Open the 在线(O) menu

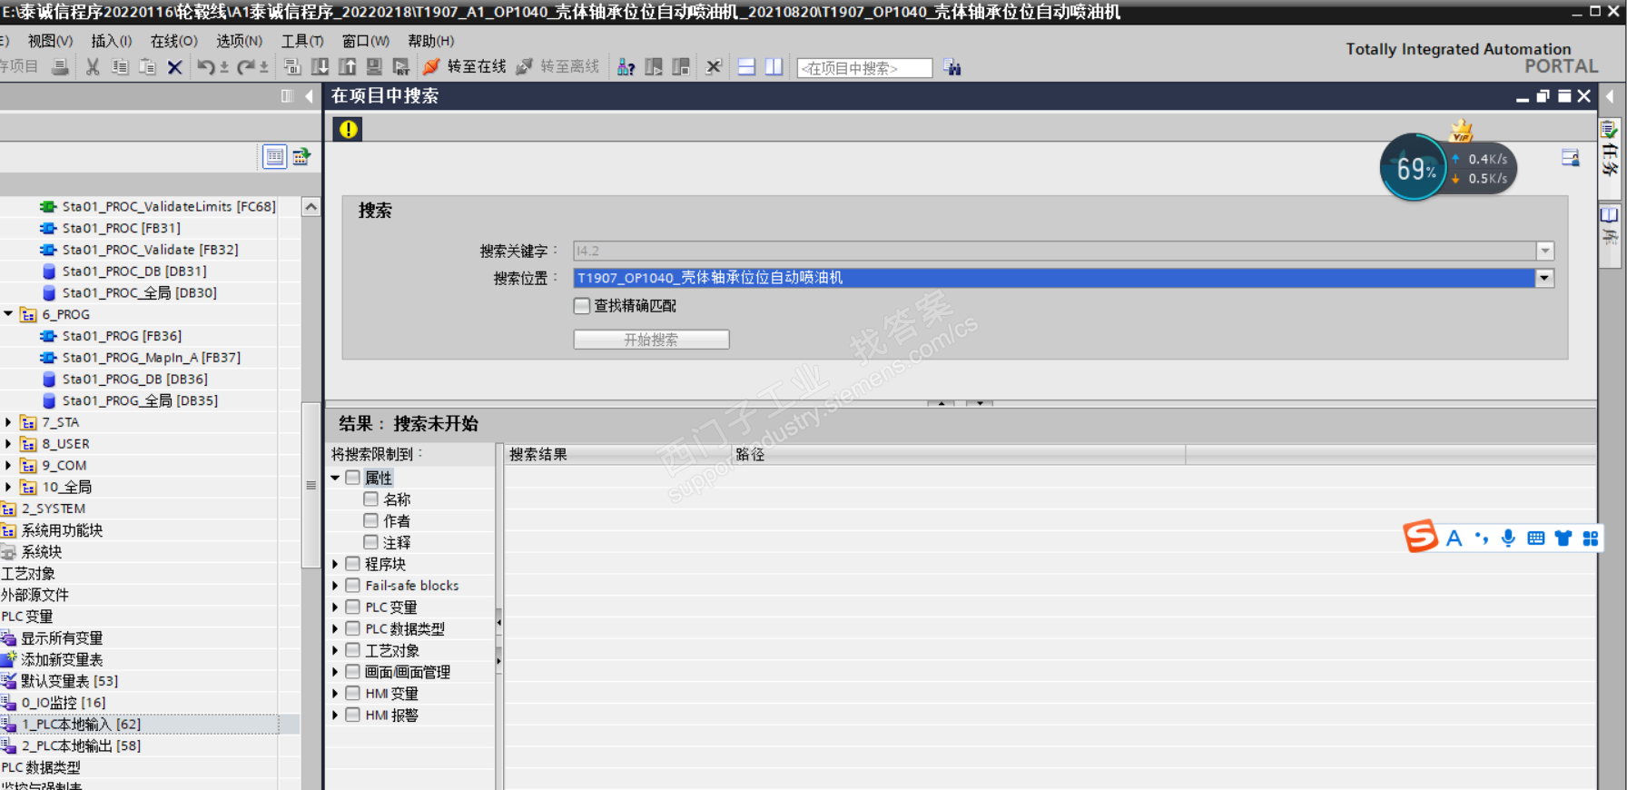[174, 41]
